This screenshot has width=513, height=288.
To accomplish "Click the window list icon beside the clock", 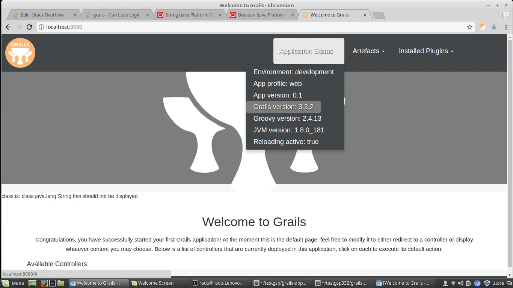I will click(x=508, y=283).
